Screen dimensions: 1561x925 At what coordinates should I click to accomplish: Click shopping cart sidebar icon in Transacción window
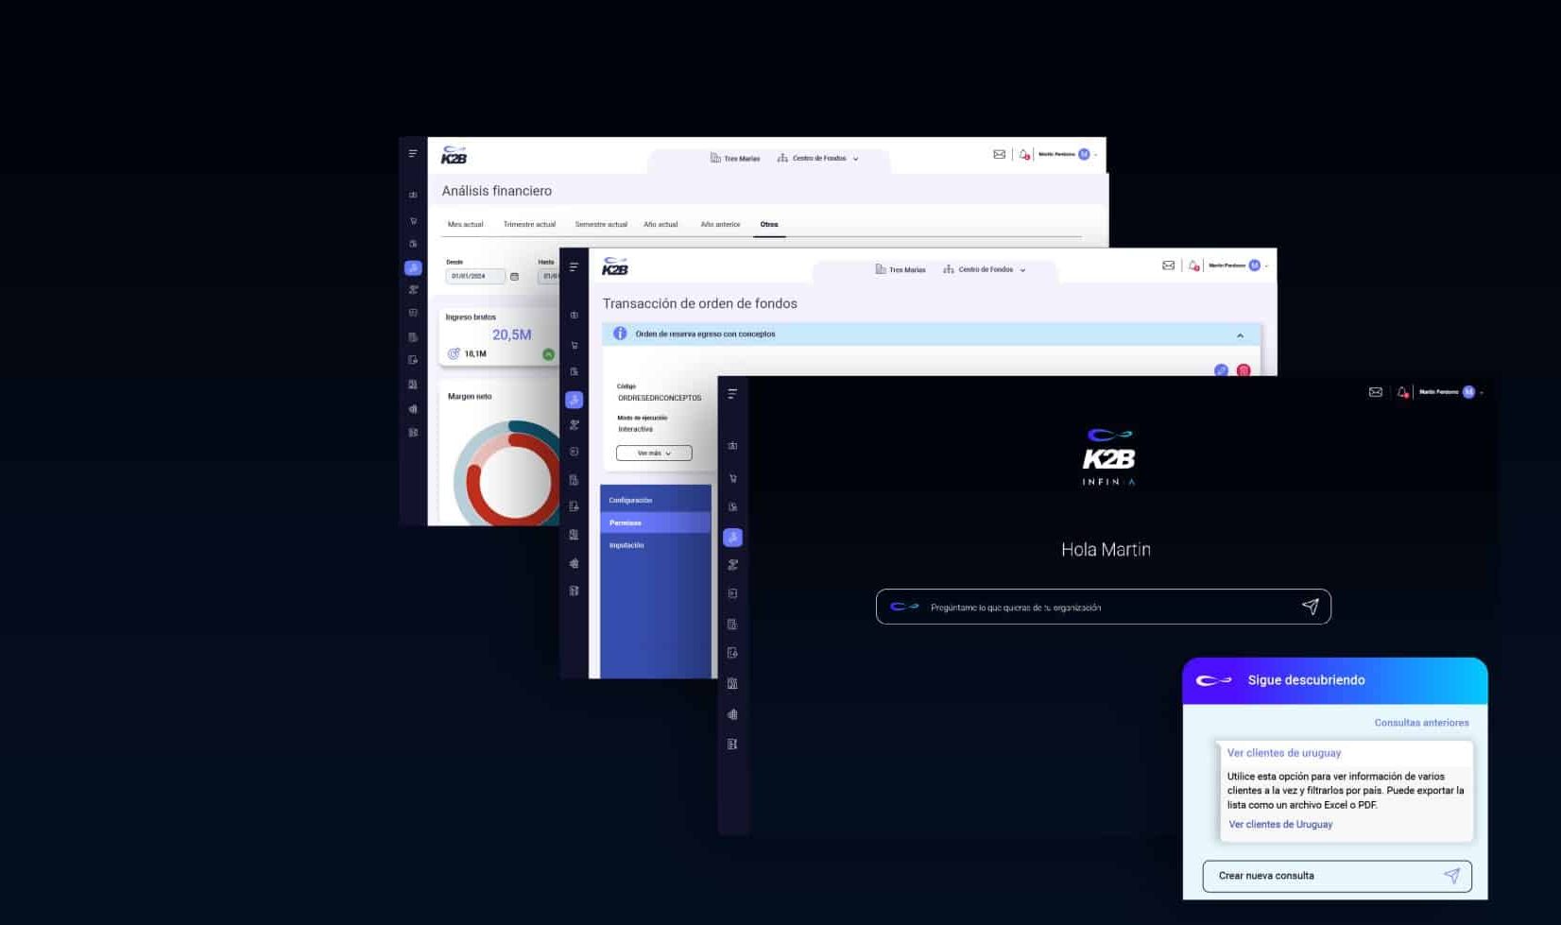(x=574, y=345)
